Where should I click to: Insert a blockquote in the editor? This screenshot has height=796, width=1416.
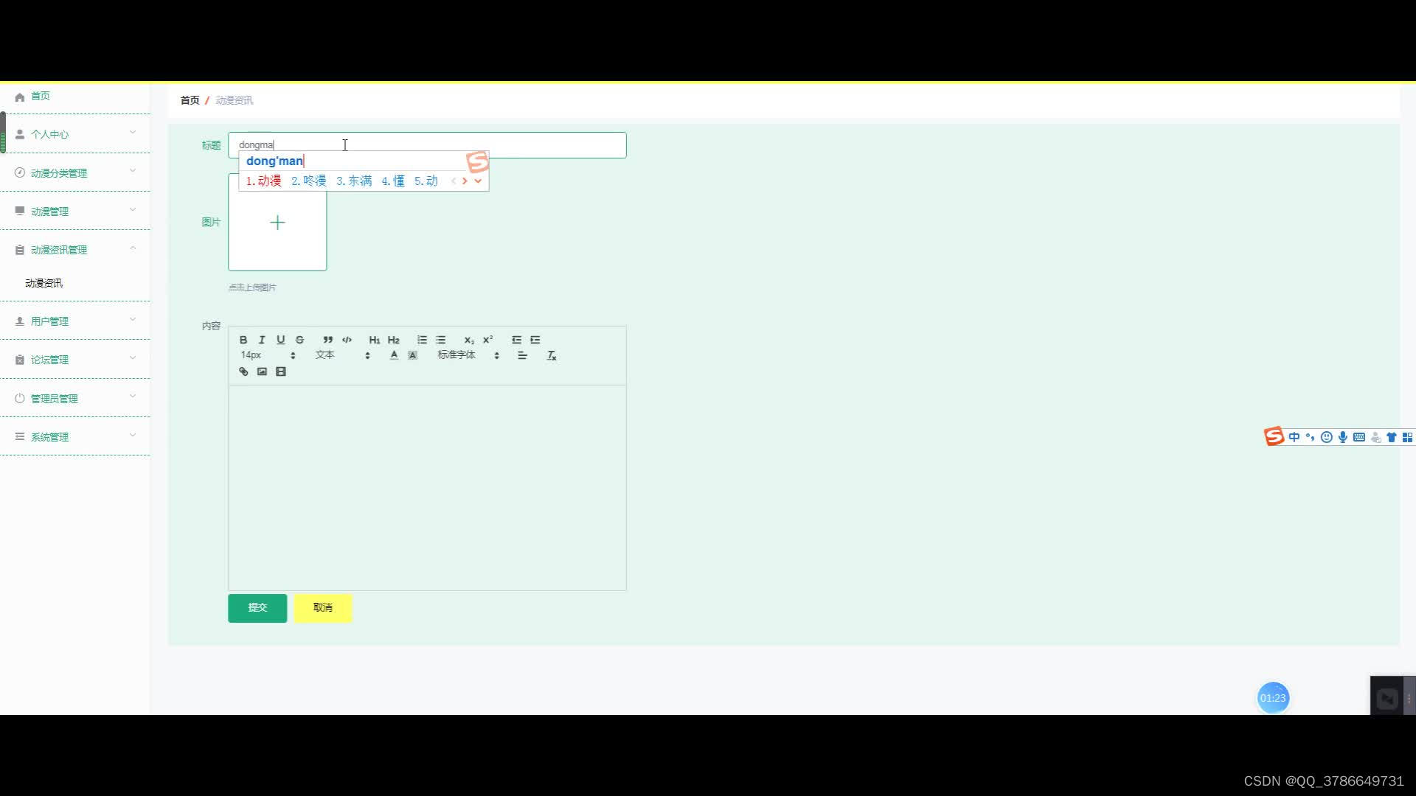[328, 340]
